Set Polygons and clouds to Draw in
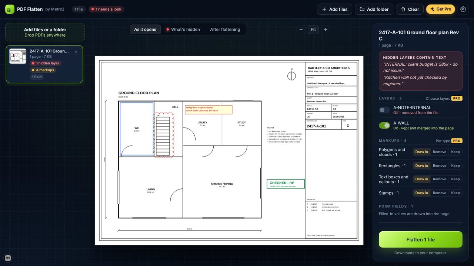Viewport: 474px width, 266px height. coord(421,152)
